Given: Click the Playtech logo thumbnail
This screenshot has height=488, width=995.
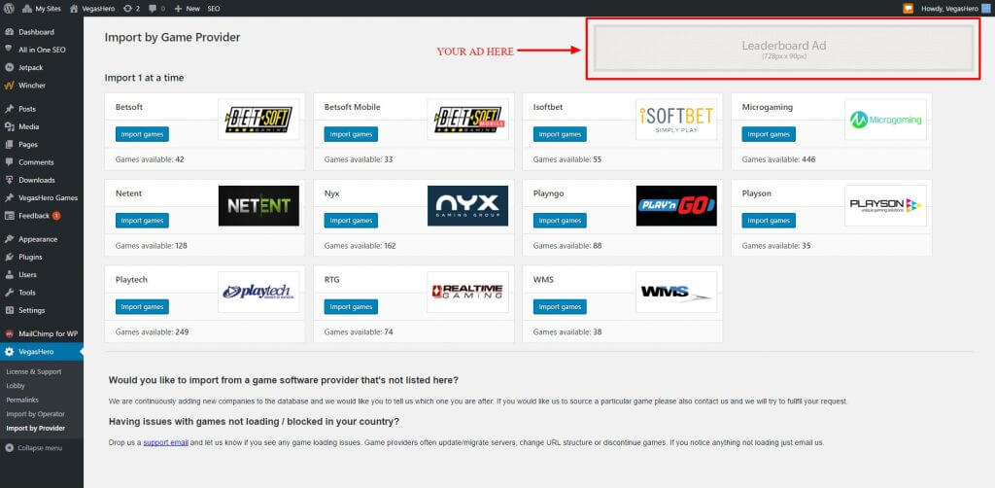Looking at the screenshot, I should point(258,292).
